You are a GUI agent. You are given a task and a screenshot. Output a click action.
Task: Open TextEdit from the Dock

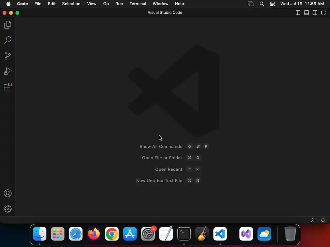[166, 234]
